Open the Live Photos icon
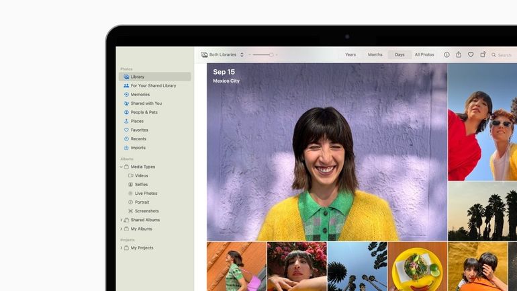 [130, 194]
